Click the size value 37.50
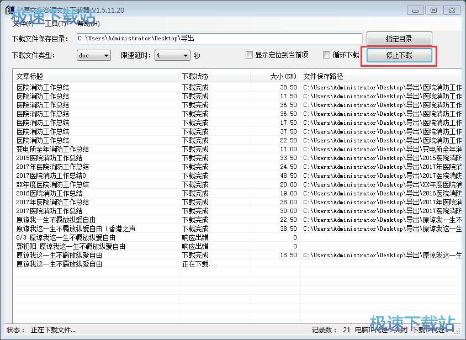This screenshot has height=340, width=466. 288,132
